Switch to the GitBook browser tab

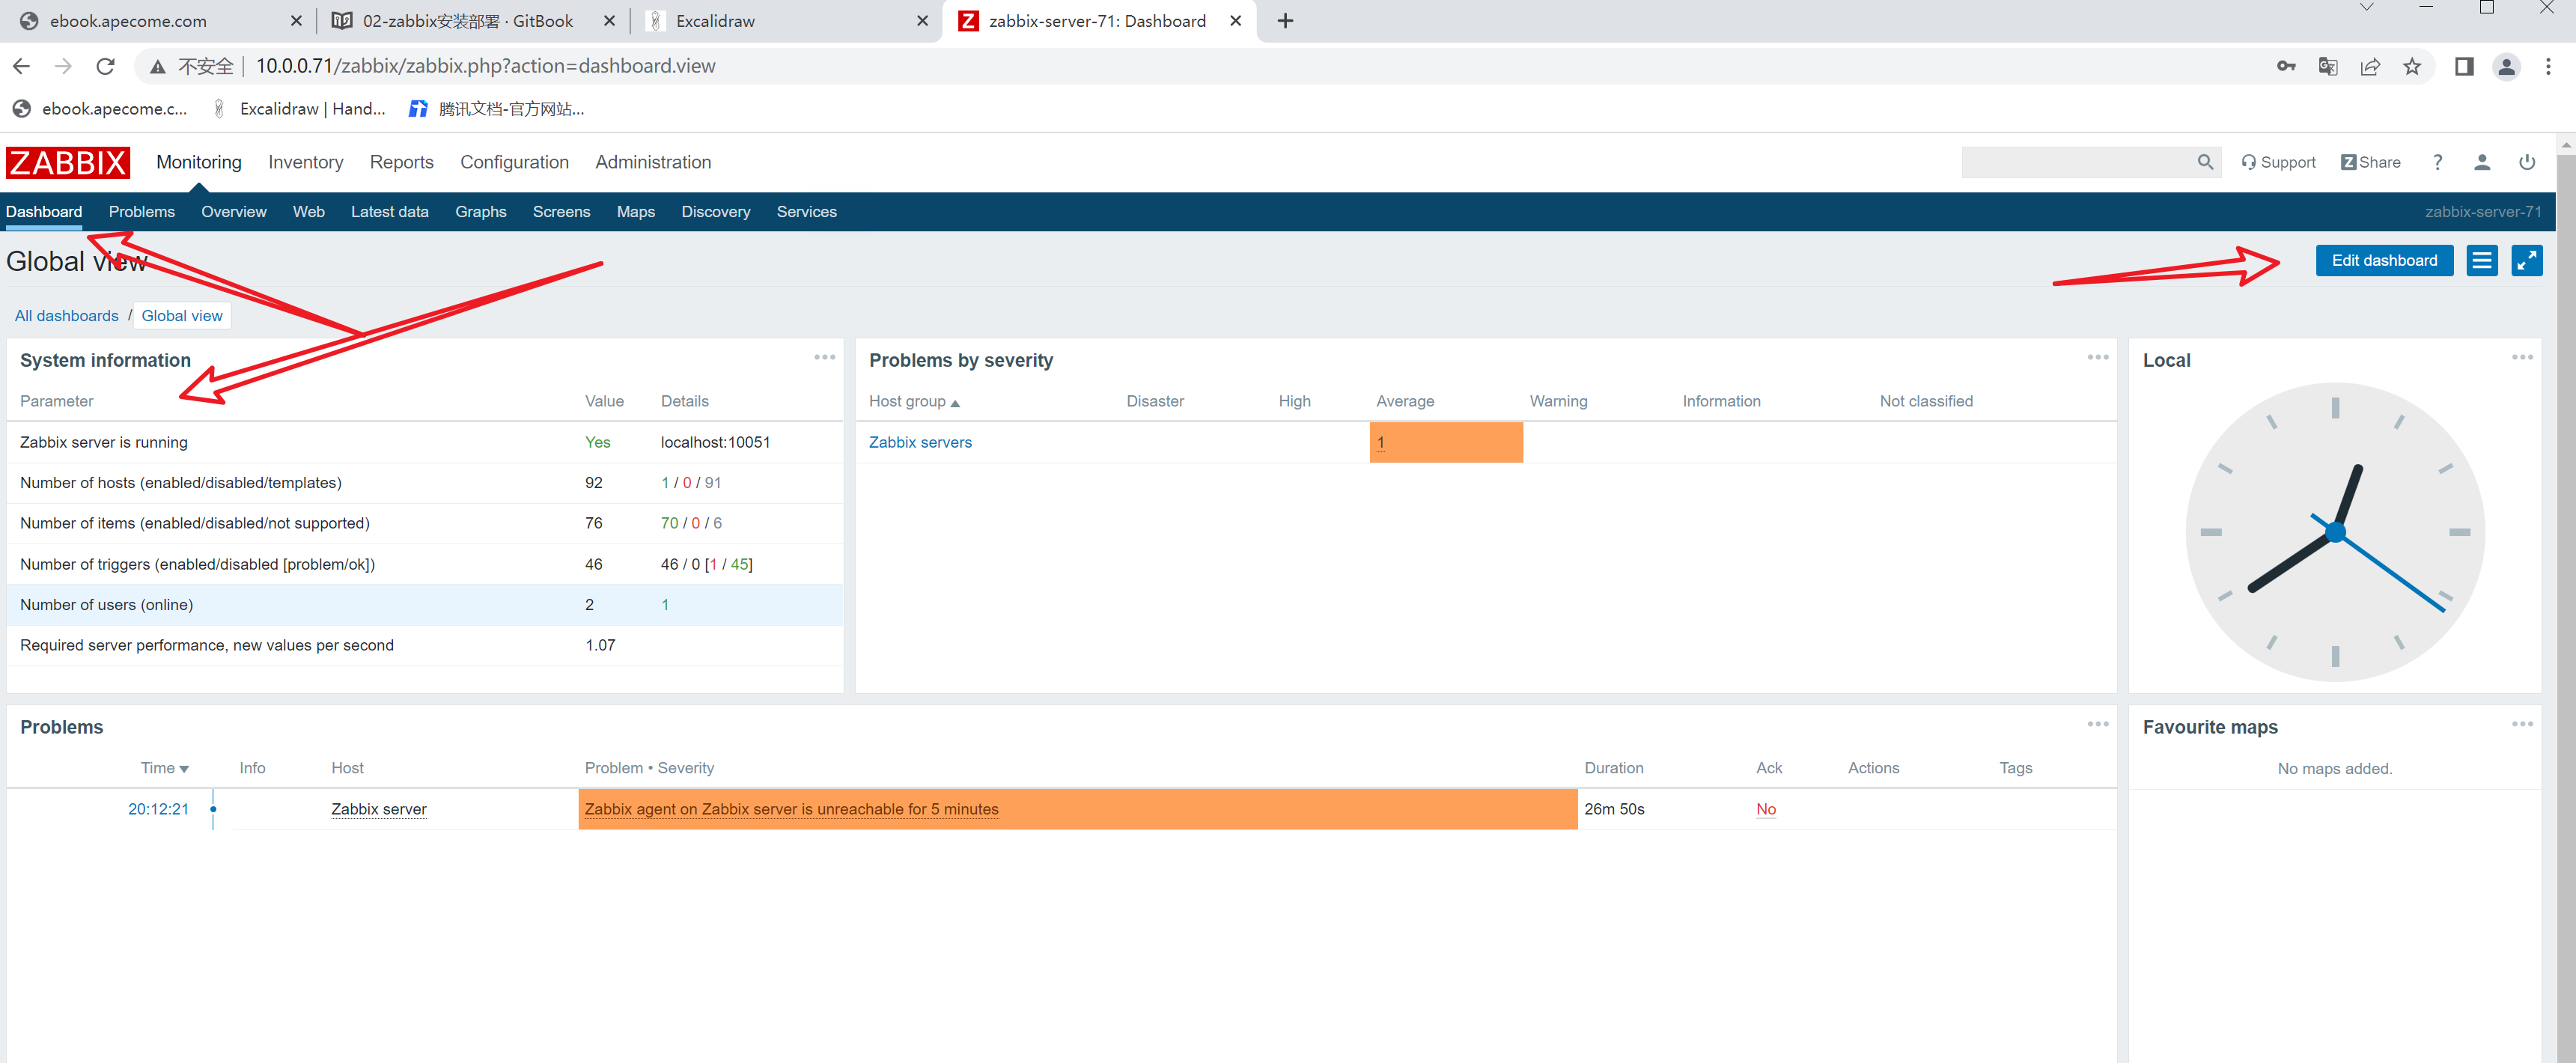[x=468, y=21]
